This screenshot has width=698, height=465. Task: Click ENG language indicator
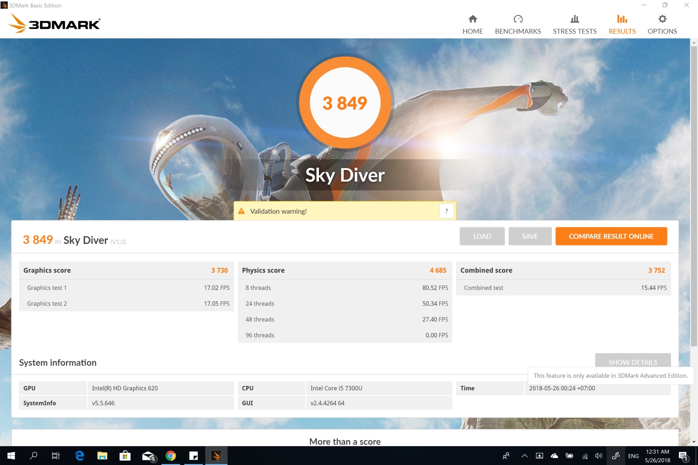(633, 456)
